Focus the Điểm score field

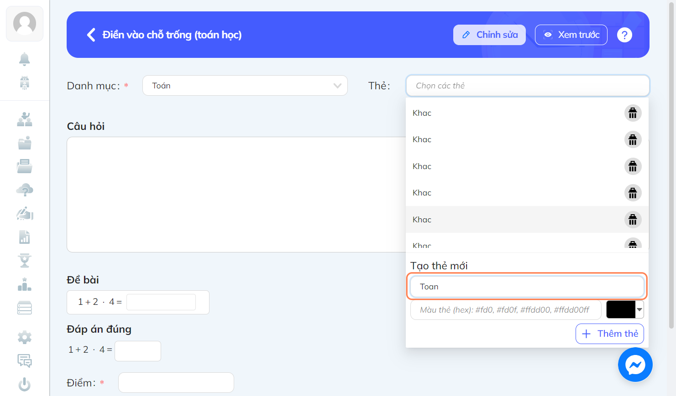(176, 383)
